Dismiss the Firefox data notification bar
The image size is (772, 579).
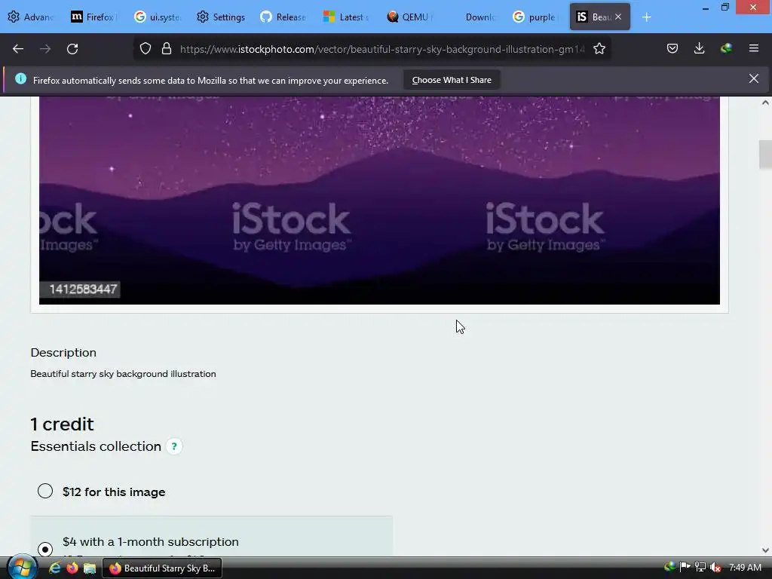[x=754, y=78]
